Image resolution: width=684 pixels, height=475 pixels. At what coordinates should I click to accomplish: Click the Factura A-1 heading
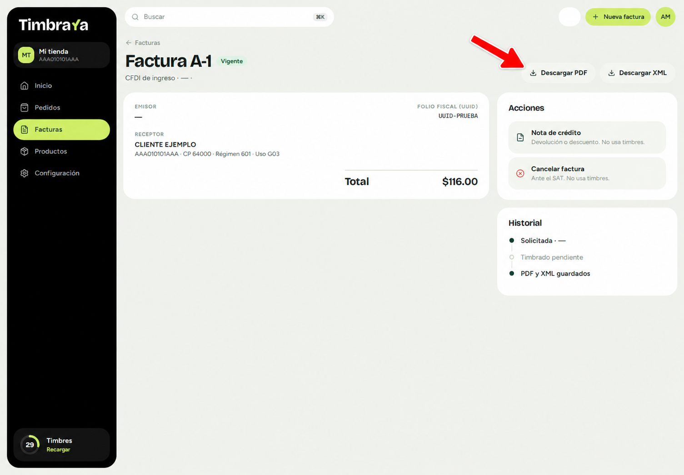[169, 61]
